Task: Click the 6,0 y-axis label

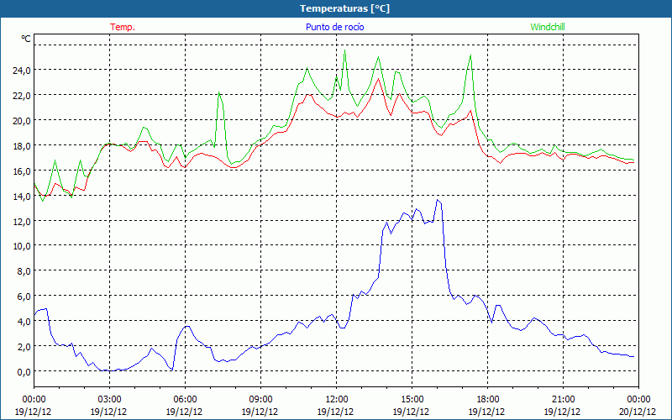Action: [23, 296]
